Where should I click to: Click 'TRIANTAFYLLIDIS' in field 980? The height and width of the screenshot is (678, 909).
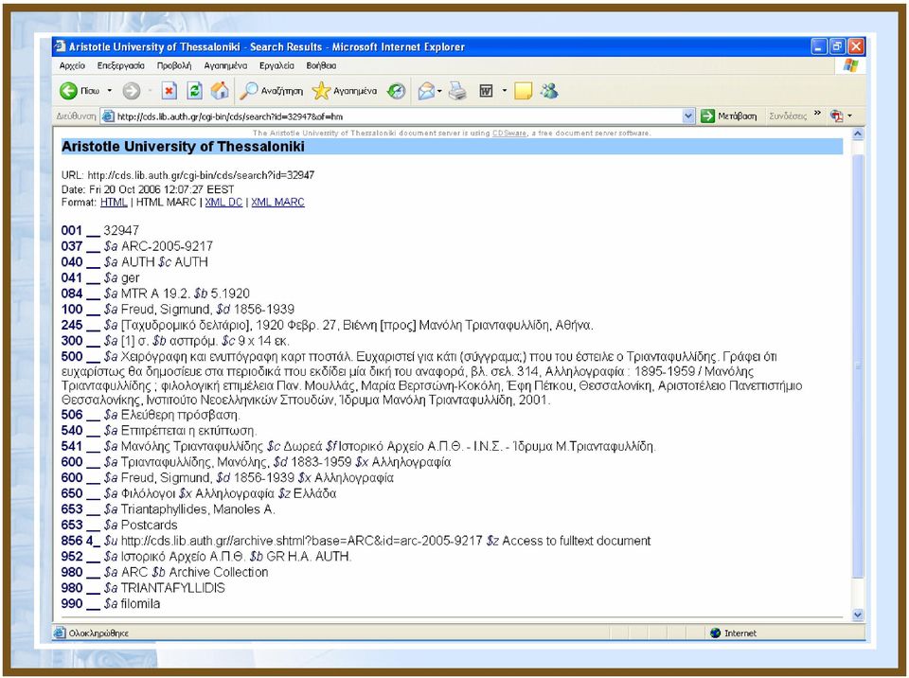tap(172, 587)
